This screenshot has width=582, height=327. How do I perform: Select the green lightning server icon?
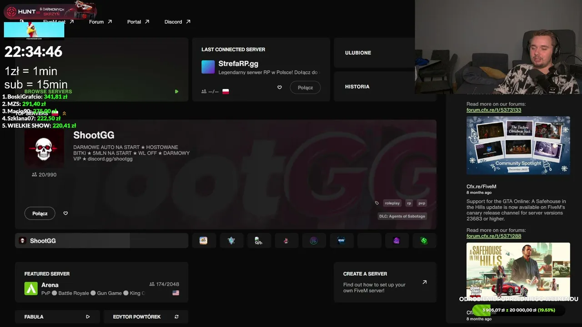point(424,241)
